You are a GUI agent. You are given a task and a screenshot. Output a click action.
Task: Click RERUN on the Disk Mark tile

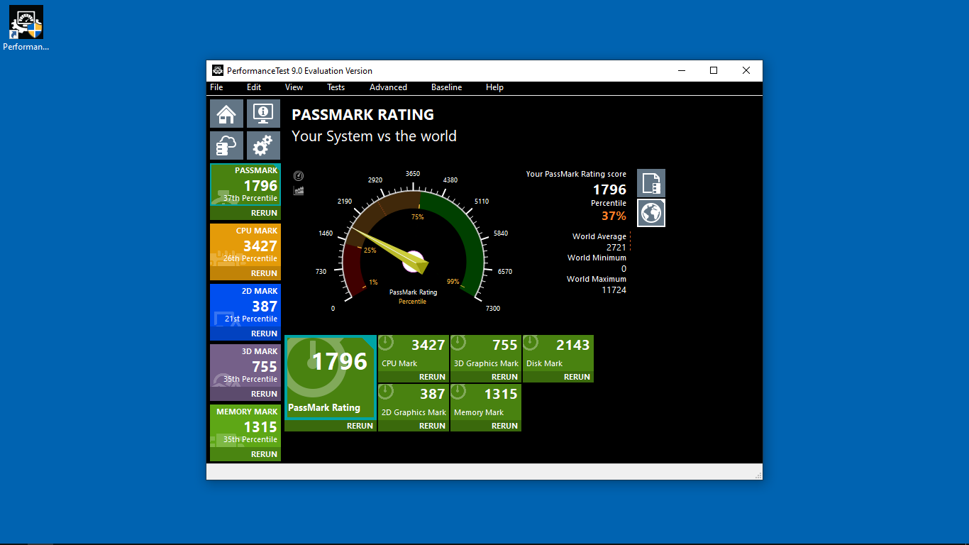tap(577, 377)
